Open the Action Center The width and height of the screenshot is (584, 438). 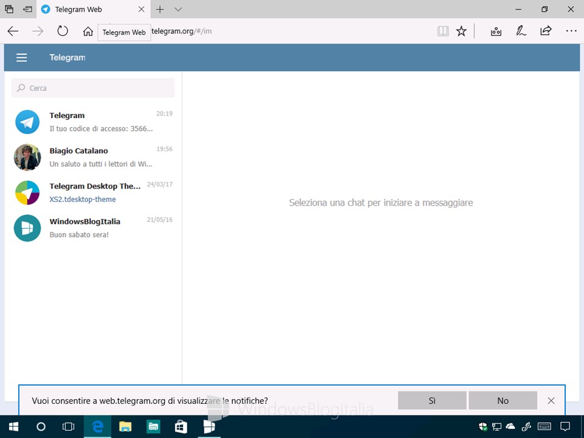[565, 426]
